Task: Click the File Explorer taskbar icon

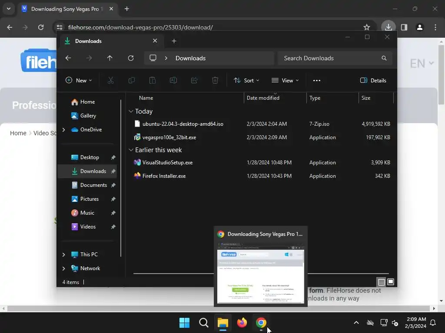Action: click(223, 323)
